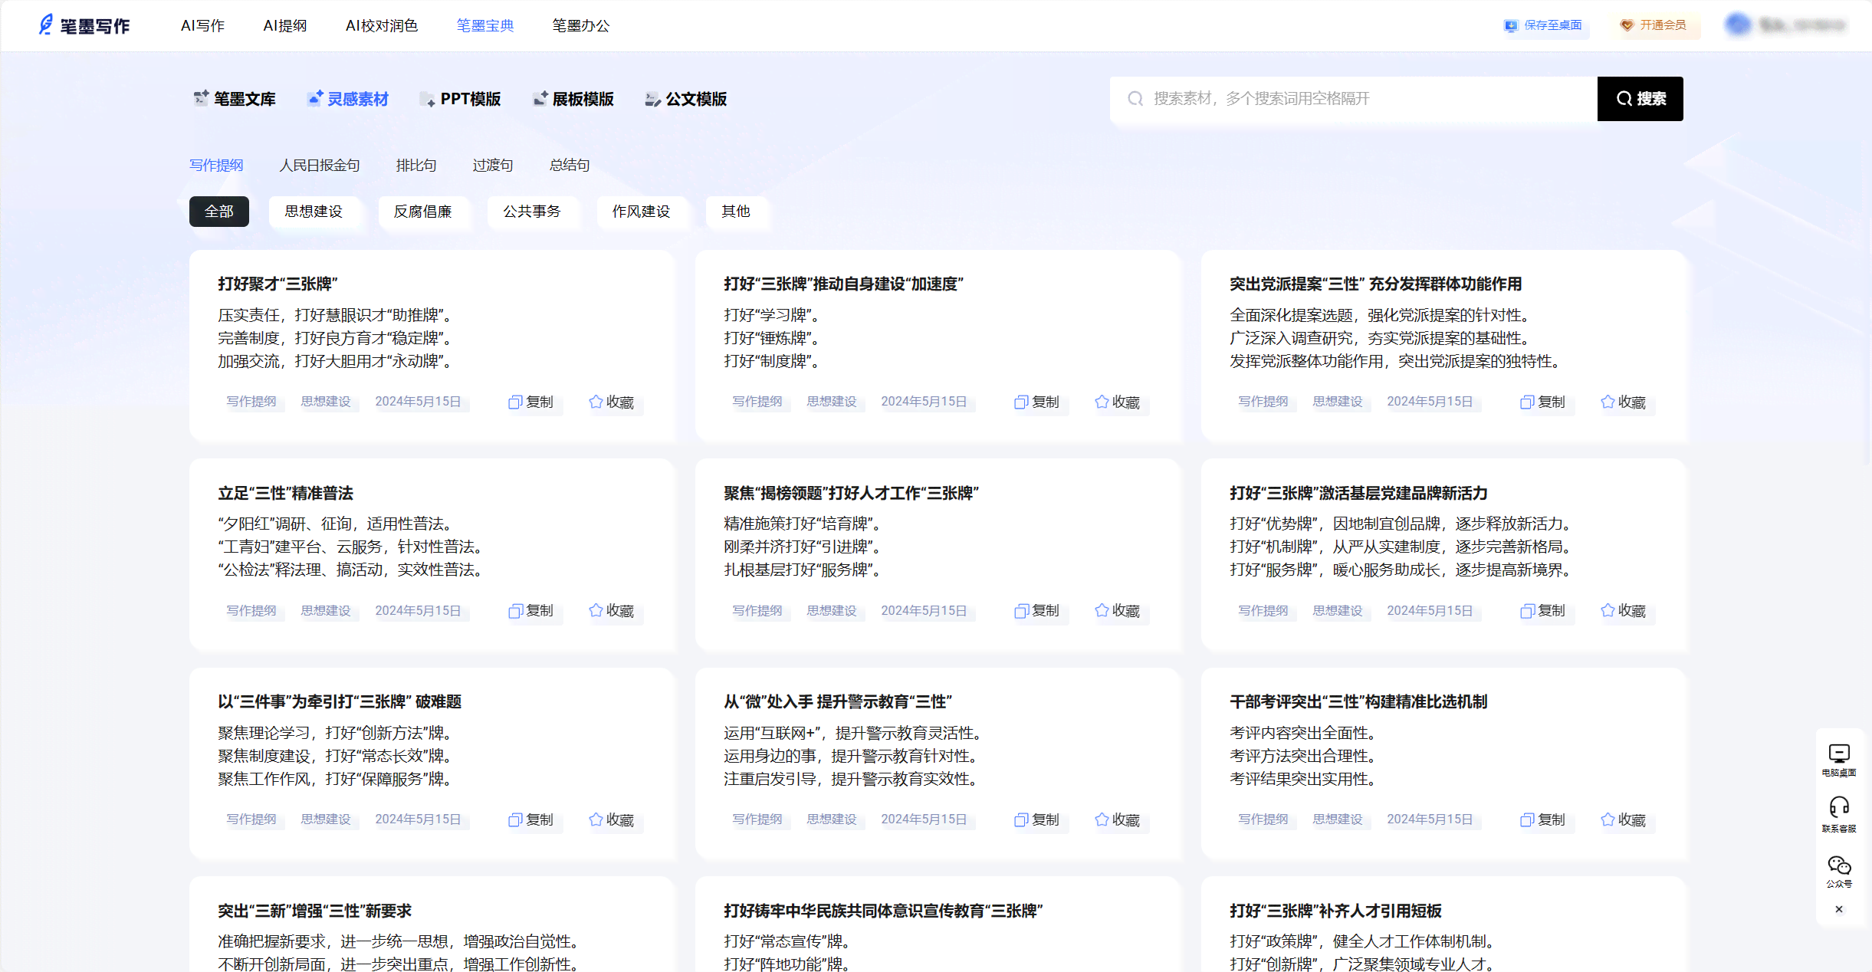The image size is (1872, 972).
Task: Switch to 过渡句 tab
Action: tap(493, 165)
